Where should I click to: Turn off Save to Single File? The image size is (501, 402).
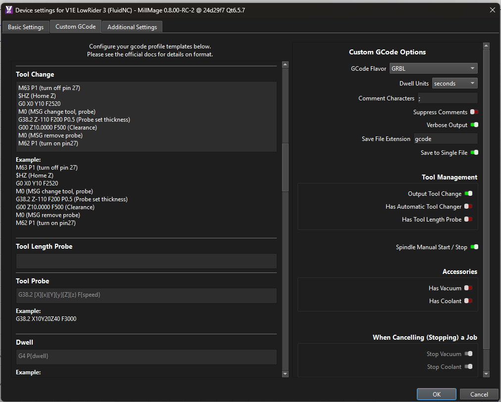[474, 153]
